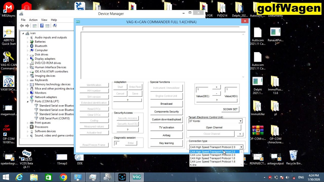Image resolution: width=324 pixels, height=182 pixels.
Task: Click Broadcast special function button
Action: point(167,104)
